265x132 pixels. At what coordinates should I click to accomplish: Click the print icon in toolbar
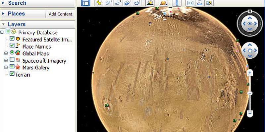click(x=200, y=3)
